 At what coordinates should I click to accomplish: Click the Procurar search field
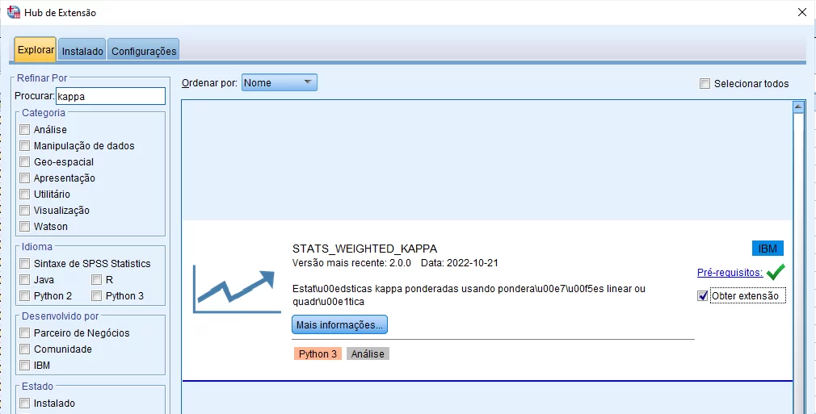click(111, 96)
